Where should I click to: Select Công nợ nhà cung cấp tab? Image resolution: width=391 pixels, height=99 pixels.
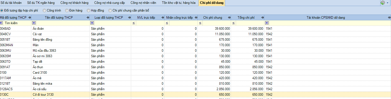click(110, 3)
